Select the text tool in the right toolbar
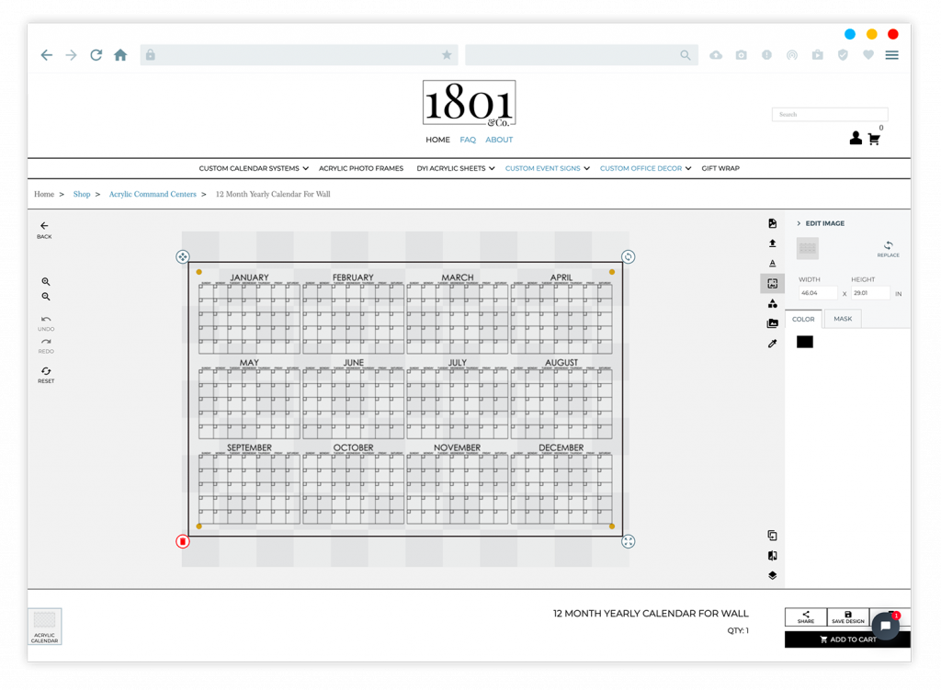Image resolution: width=941 pixels, height=690 pixels. 772,263
